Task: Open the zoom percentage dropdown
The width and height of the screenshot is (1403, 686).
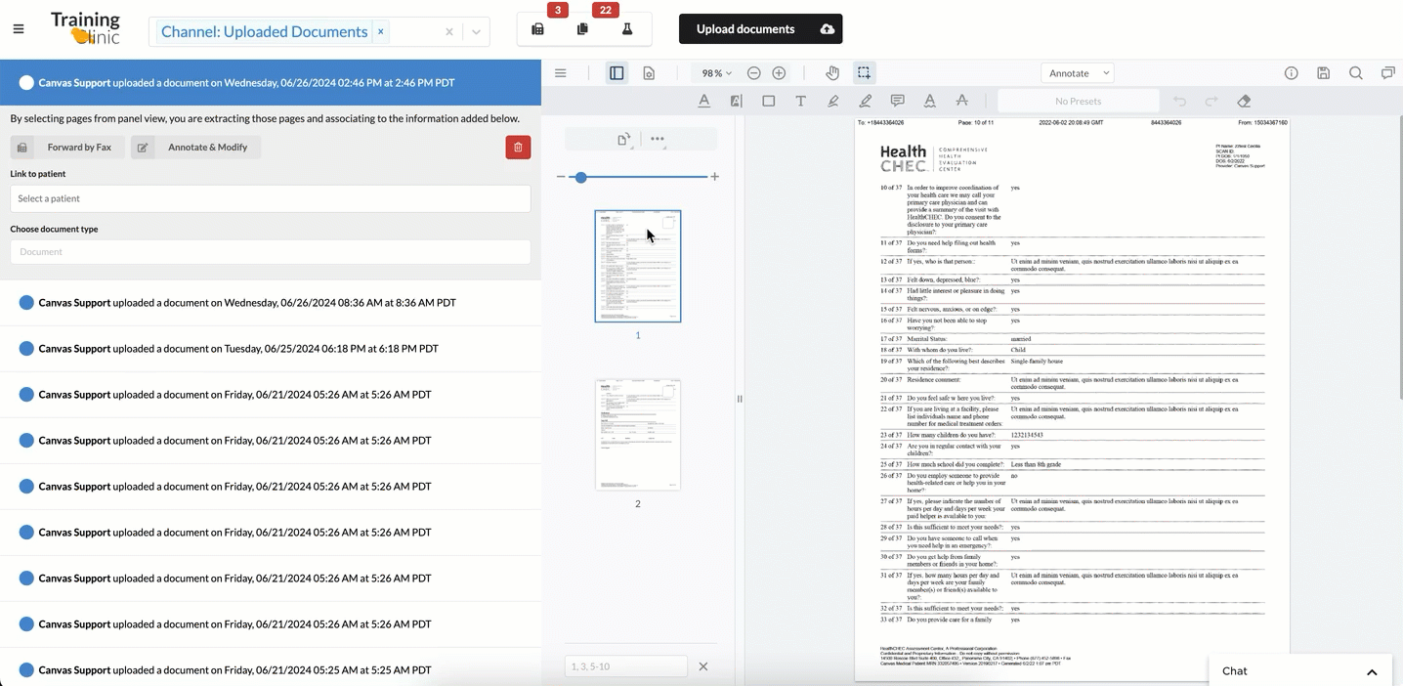Action: point(715,72)
